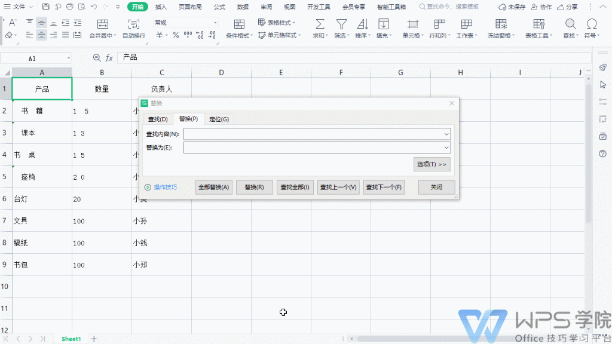Image resolution: width=612 pixels, height=344 pixels.
Task: Click the Save icon in quick access toolbar
Action: [x=46, y=7]
